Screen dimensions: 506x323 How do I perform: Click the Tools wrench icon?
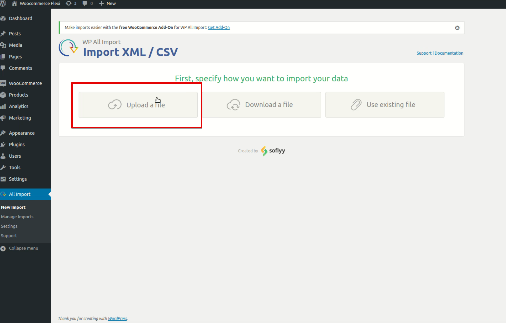click(x=3, y=167)
